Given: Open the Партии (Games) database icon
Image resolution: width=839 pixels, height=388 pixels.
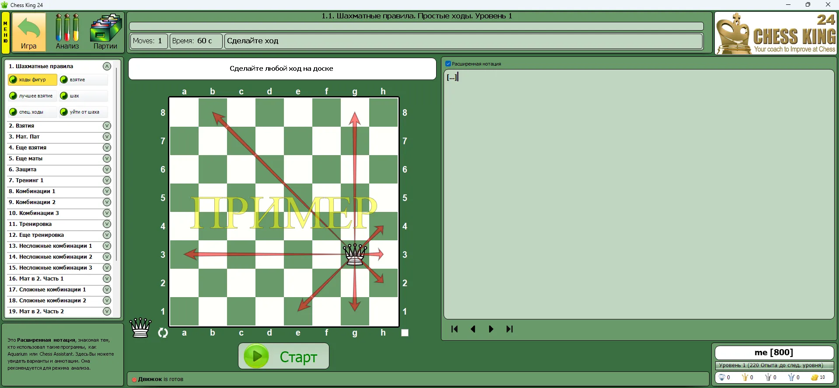Looking at the screenshot, I should coord(105,32).
